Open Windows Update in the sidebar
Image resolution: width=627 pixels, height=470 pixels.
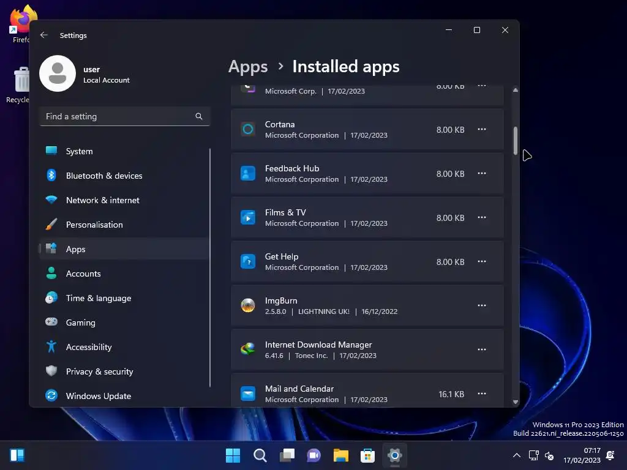(124, 396)
